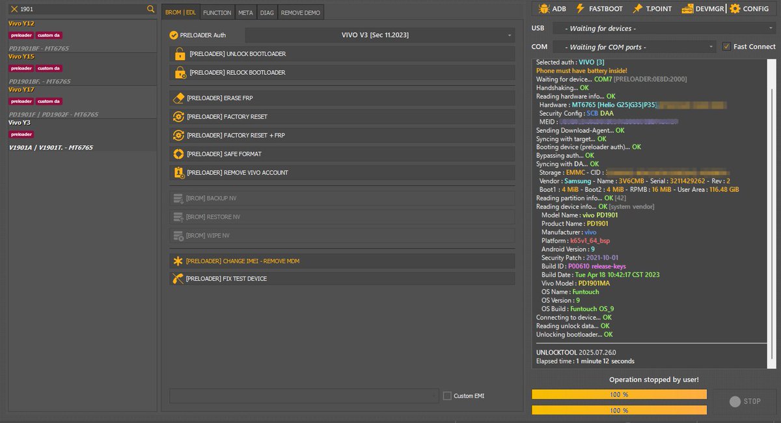Click the Fix Test Device wrench icon
This screenshot has height=423, width=781.
coord(178,279)
